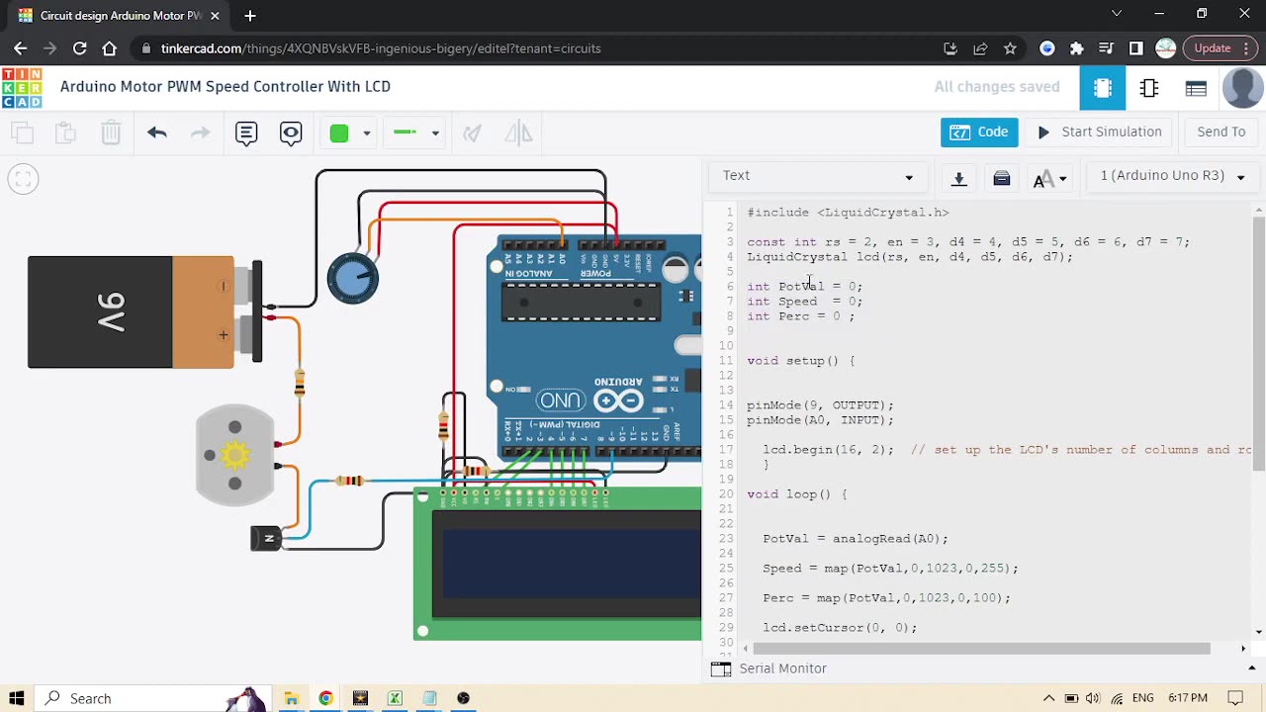Redo the last action
The width and height of the screenshot is (1266, 712).
200,133
